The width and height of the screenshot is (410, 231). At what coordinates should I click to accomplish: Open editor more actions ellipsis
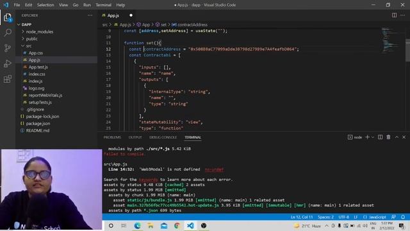point(403,15)
